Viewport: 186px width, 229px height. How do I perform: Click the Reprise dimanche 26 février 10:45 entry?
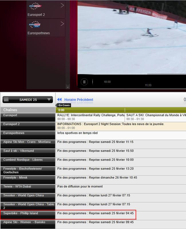97,177
